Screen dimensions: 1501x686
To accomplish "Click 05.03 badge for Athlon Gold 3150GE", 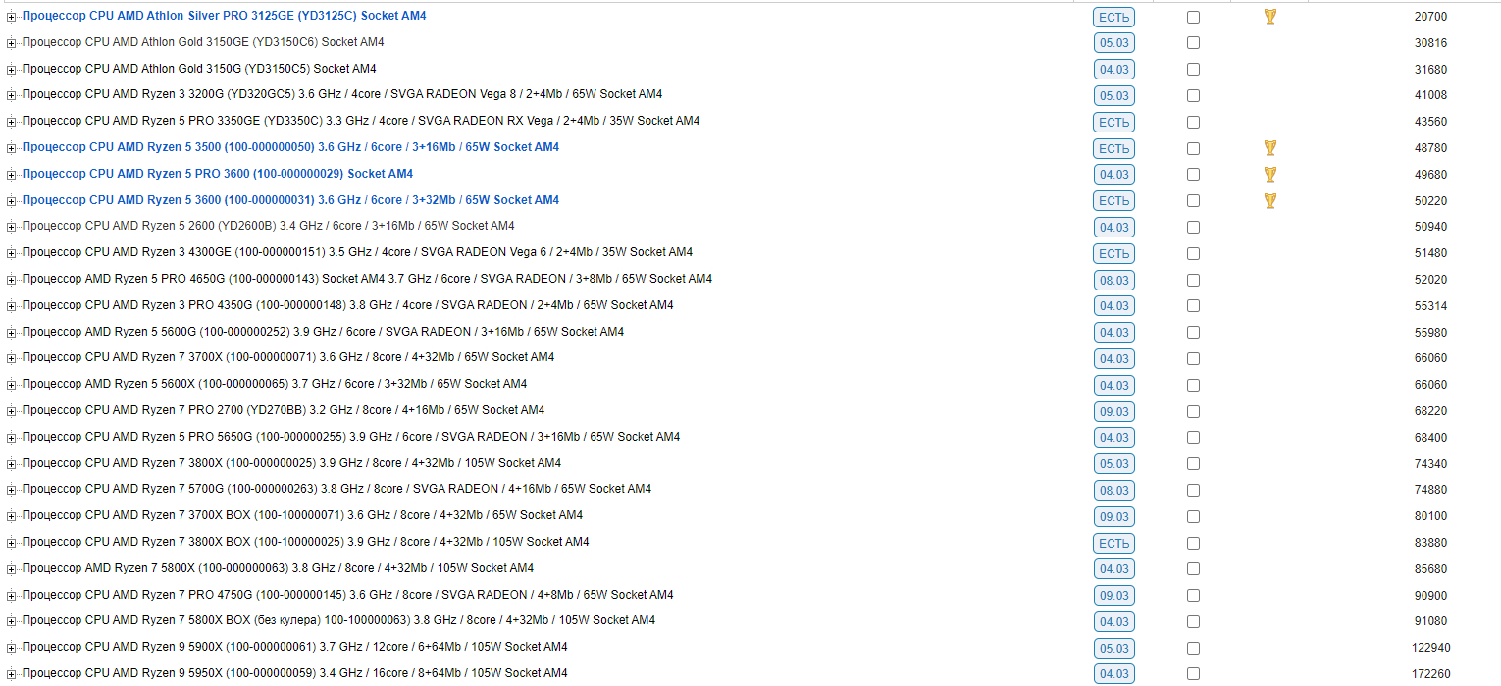I will click(1113, 43).
